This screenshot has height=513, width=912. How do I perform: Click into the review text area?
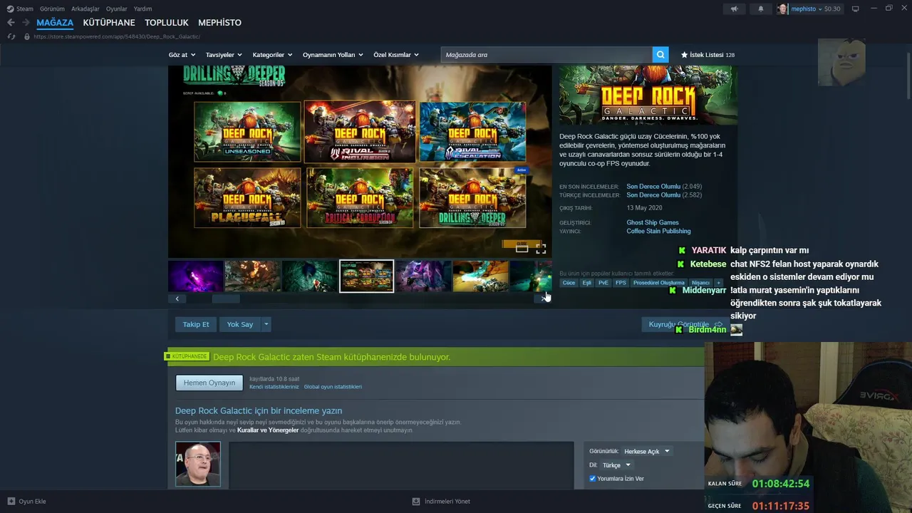coord(401,465)
